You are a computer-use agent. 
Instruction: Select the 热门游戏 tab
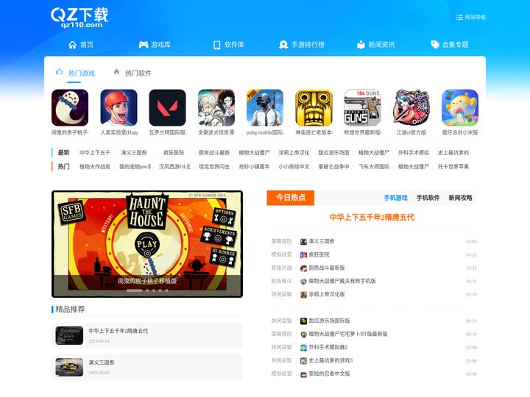pos(75,73)
